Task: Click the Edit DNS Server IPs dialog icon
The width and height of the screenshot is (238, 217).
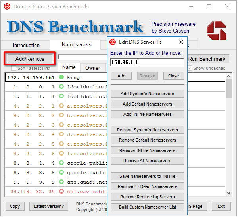Action: point(113,42)
